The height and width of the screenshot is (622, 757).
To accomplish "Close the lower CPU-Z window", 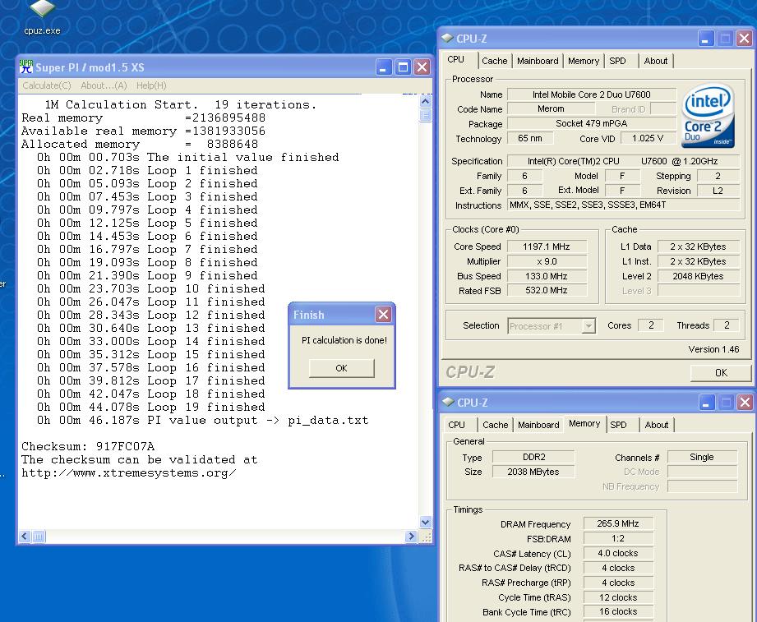I will (745, 403).
